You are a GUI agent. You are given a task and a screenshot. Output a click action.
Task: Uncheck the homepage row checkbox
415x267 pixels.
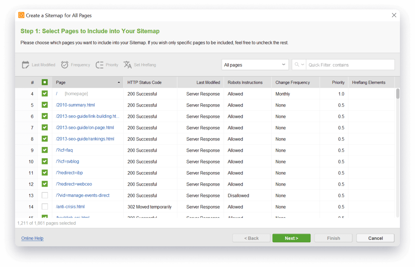pos(45,94)
